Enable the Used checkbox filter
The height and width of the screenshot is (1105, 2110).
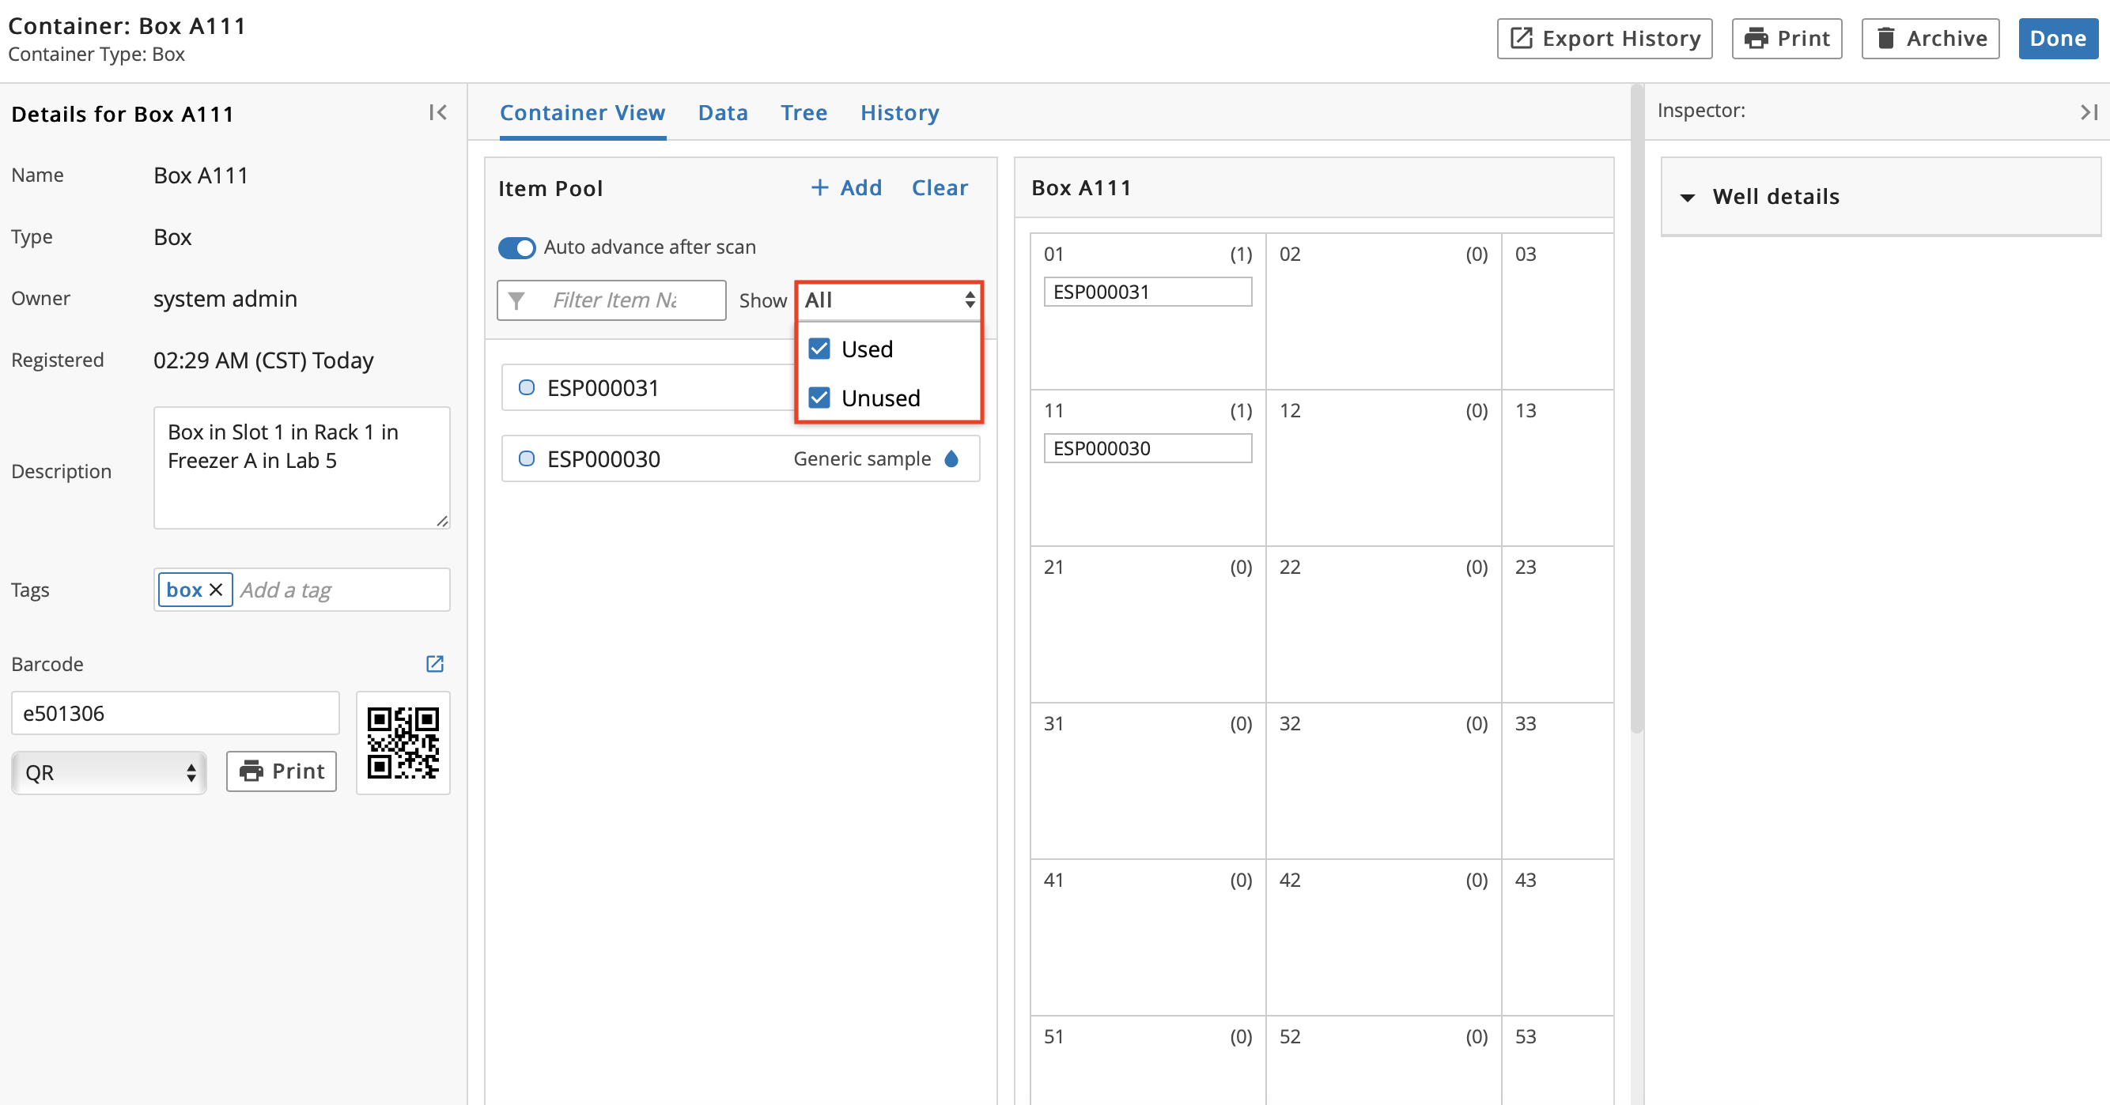[x=819, y=349]
